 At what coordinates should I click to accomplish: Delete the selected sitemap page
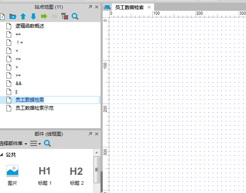click(x=65, y=16)
